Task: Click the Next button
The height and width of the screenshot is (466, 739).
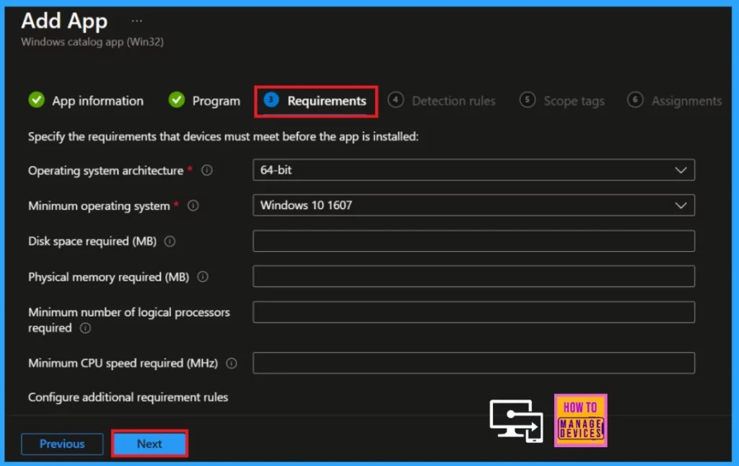Action: 149,444
